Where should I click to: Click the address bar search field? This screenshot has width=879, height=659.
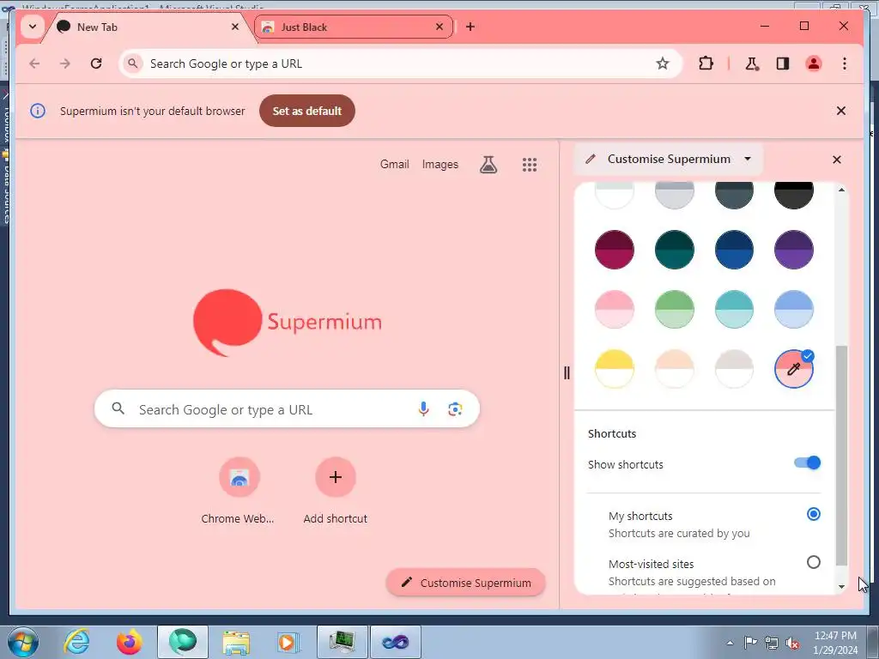400,63
